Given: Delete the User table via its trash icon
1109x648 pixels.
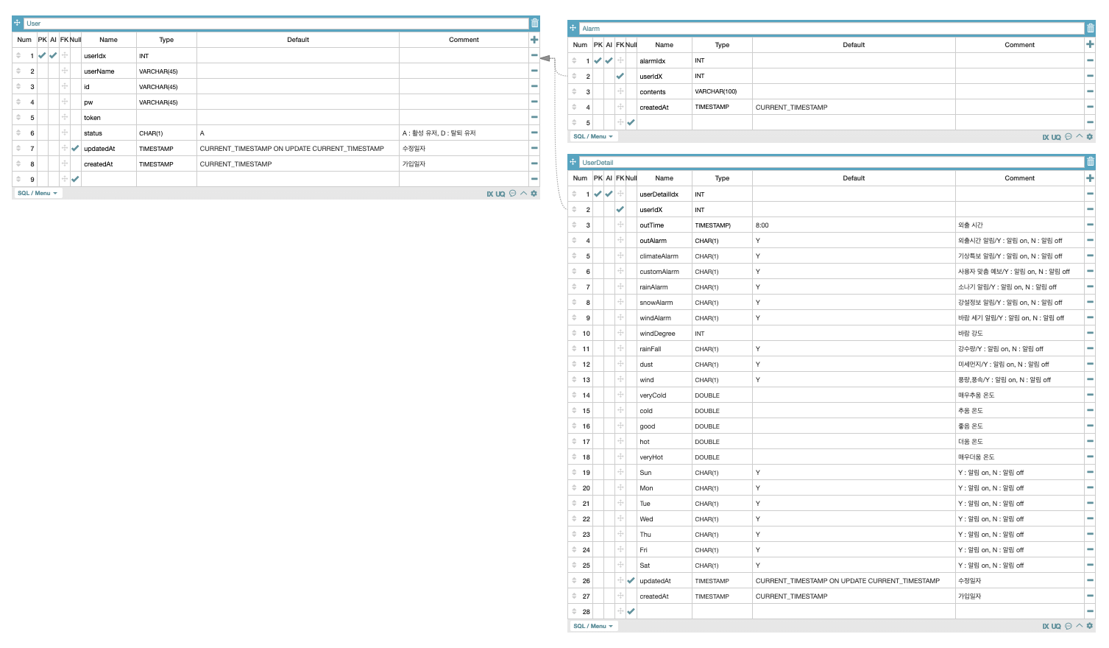Looking at the screenshot, I should [x=534, y=21].
